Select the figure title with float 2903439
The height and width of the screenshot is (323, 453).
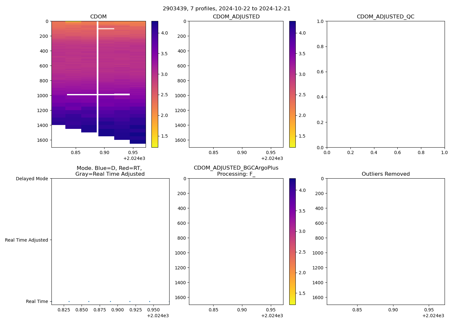tap(226, 9)
